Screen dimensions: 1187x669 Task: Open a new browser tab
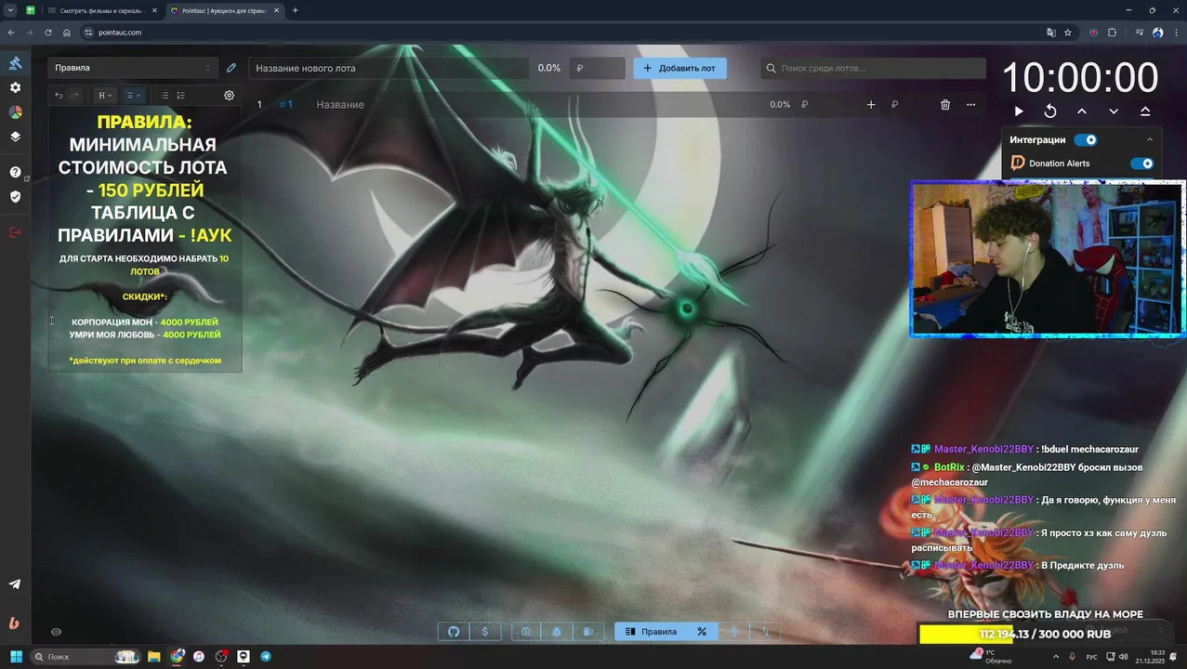[x=295, y=10]
